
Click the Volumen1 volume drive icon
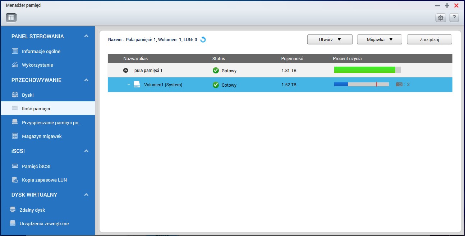coord(137,85)
